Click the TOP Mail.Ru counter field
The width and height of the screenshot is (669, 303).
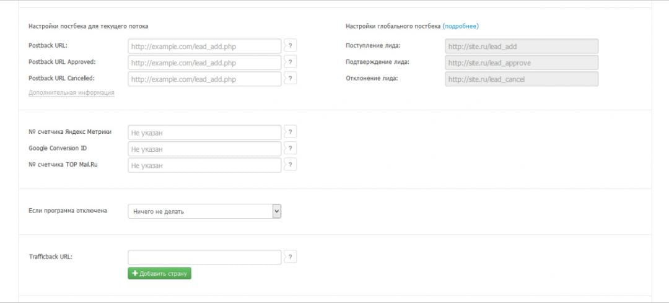pyautogui.click(x=204, y=165)
